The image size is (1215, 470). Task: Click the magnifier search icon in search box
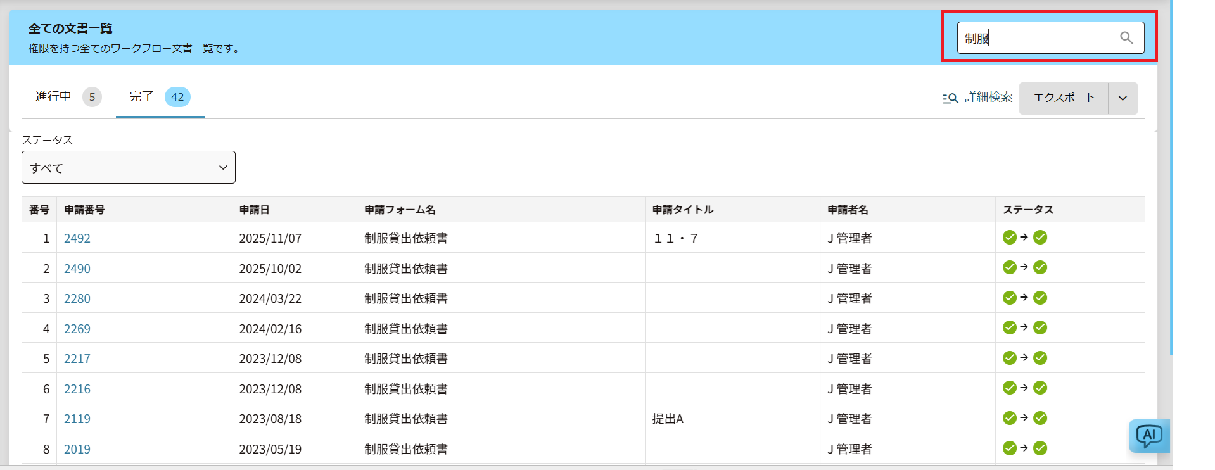(1126, 38)
